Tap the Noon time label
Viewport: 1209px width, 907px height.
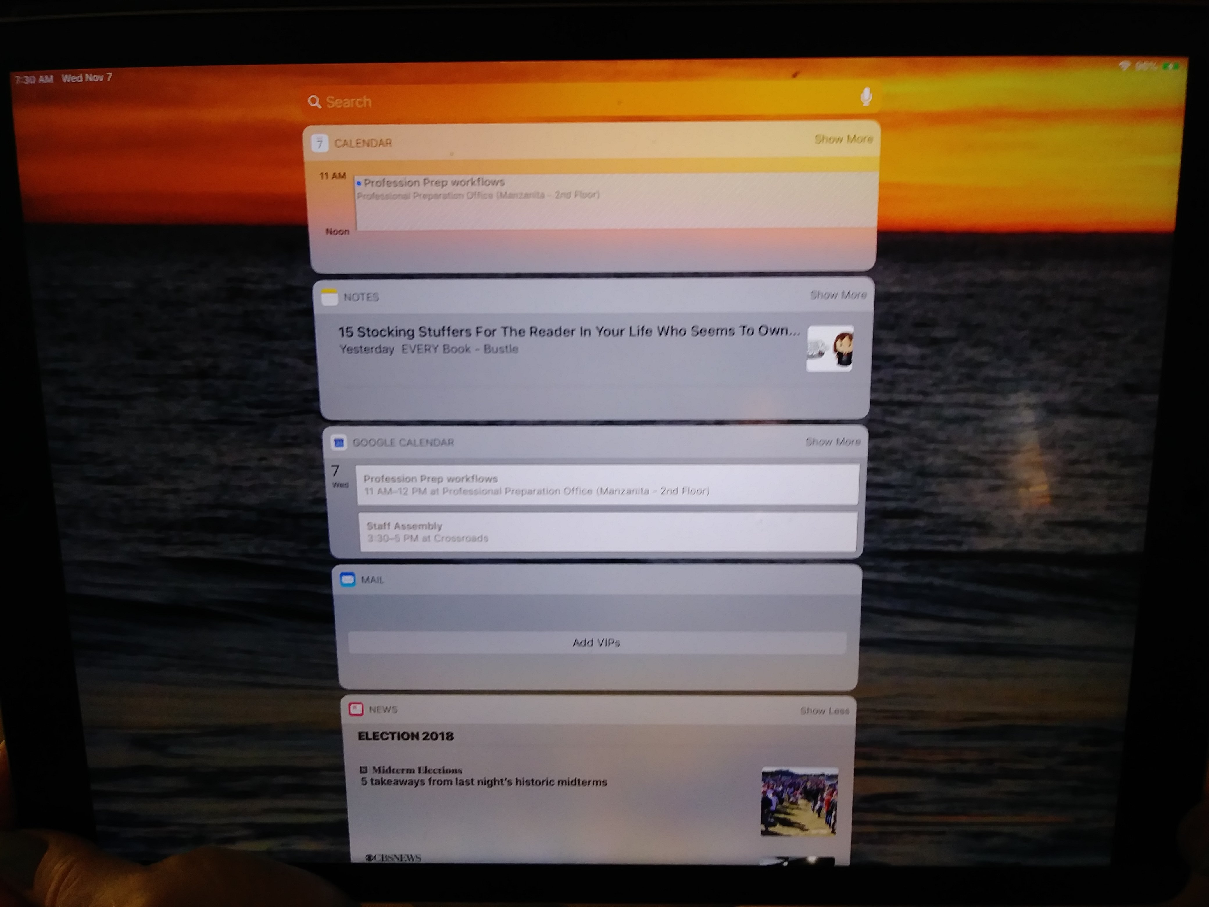click(x=337, y=232)
